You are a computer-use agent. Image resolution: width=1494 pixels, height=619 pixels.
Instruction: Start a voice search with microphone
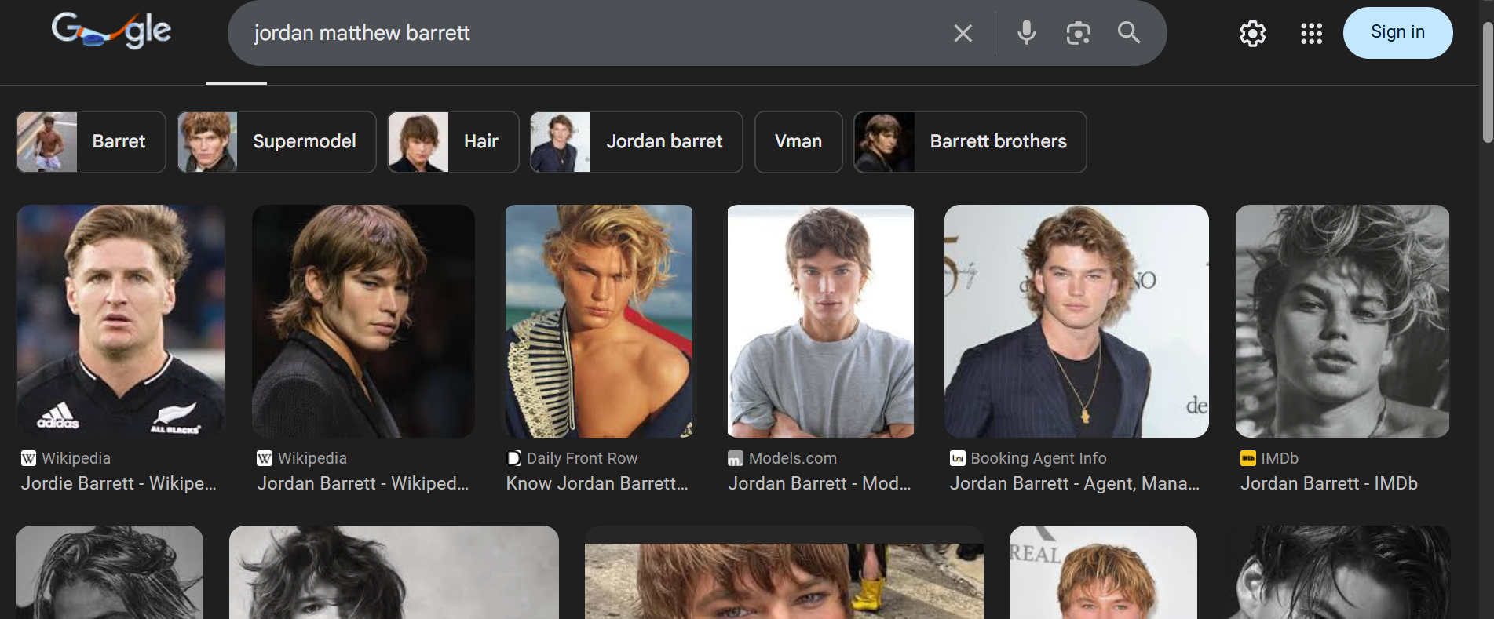click(x=1026, y=33)
